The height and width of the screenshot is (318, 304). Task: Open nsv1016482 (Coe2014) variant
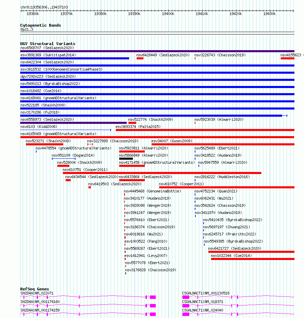[41, 91]
